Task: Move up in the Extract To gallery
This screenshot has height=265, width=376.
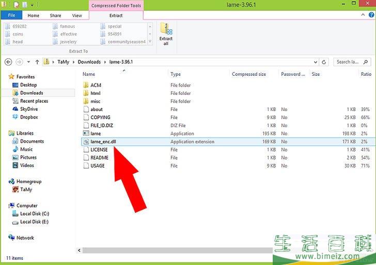Action: 150,26
